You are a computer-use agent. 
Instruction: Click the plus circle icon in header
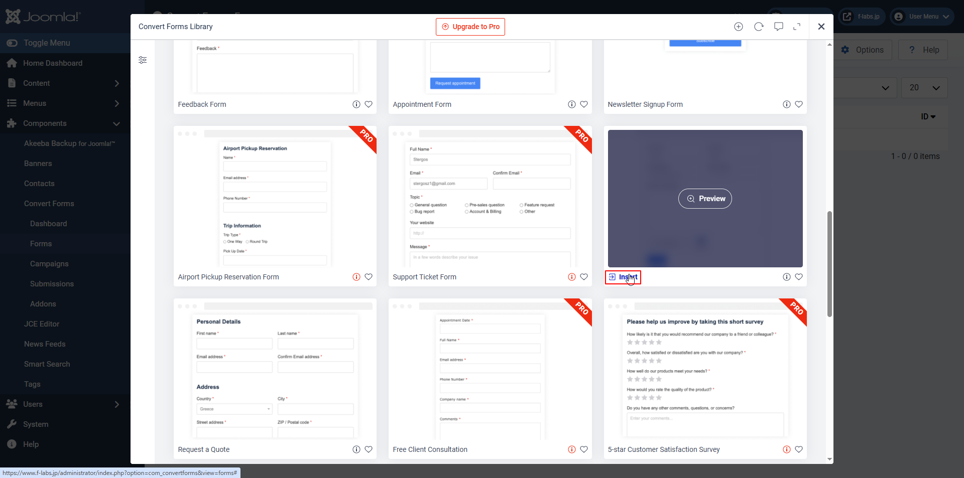tap(738, 27)
